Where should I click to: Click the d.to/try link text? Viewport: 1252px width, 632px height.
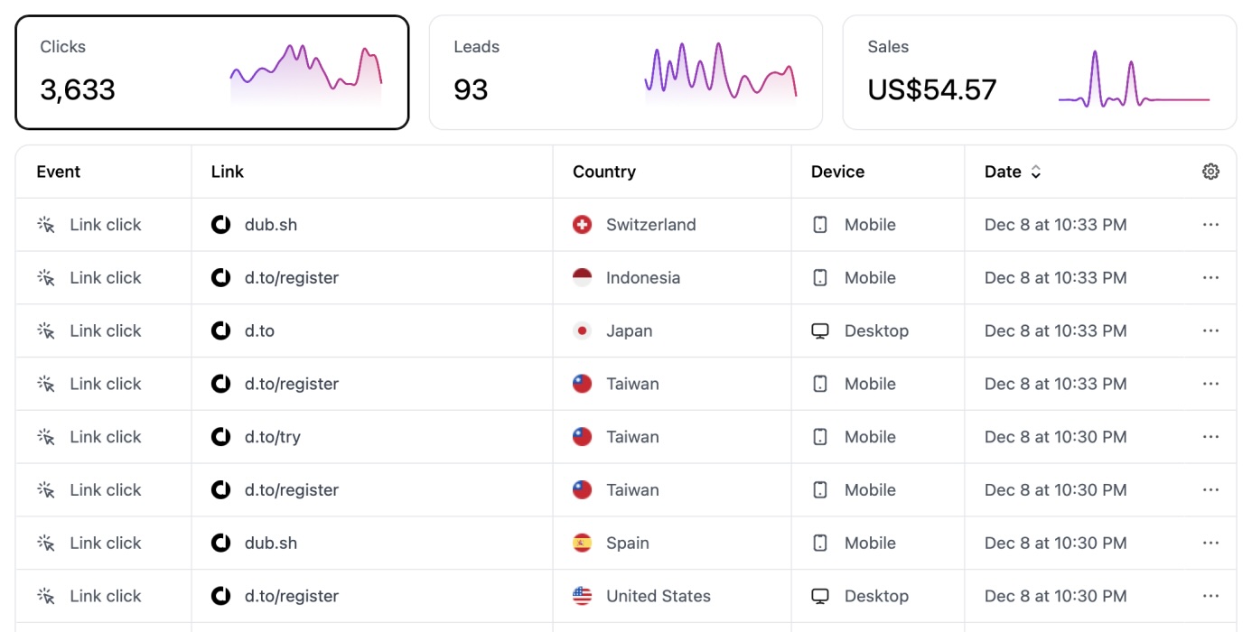271,436
